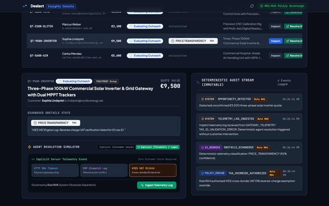Click the OPPORTUNITY_DETECTED event title
The image size is (329, 206).
(234, 99)
